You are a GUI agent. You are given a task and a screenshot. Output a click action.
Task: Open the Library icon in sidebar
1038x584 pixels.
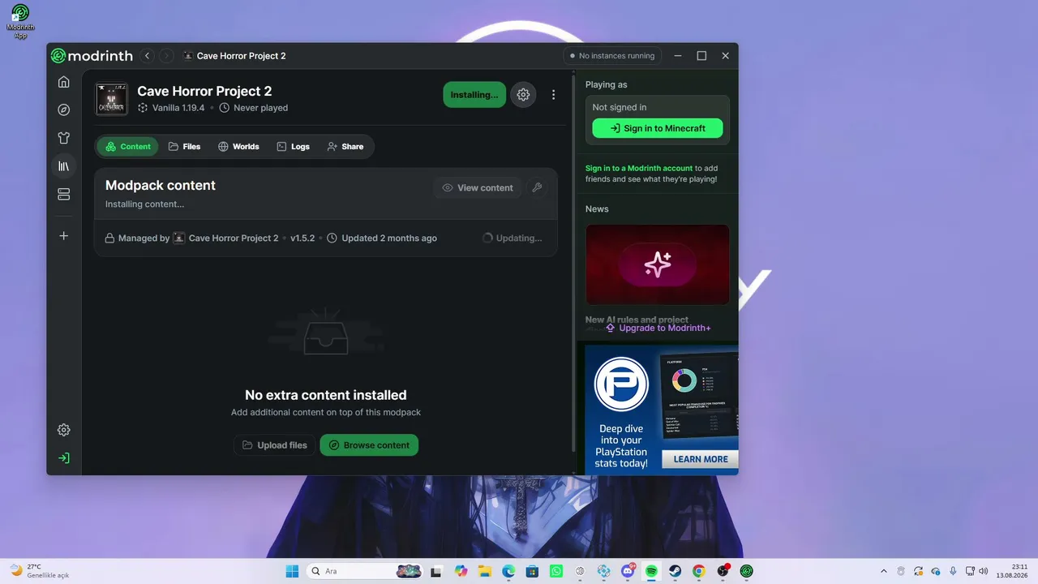(x=64, y=166)
